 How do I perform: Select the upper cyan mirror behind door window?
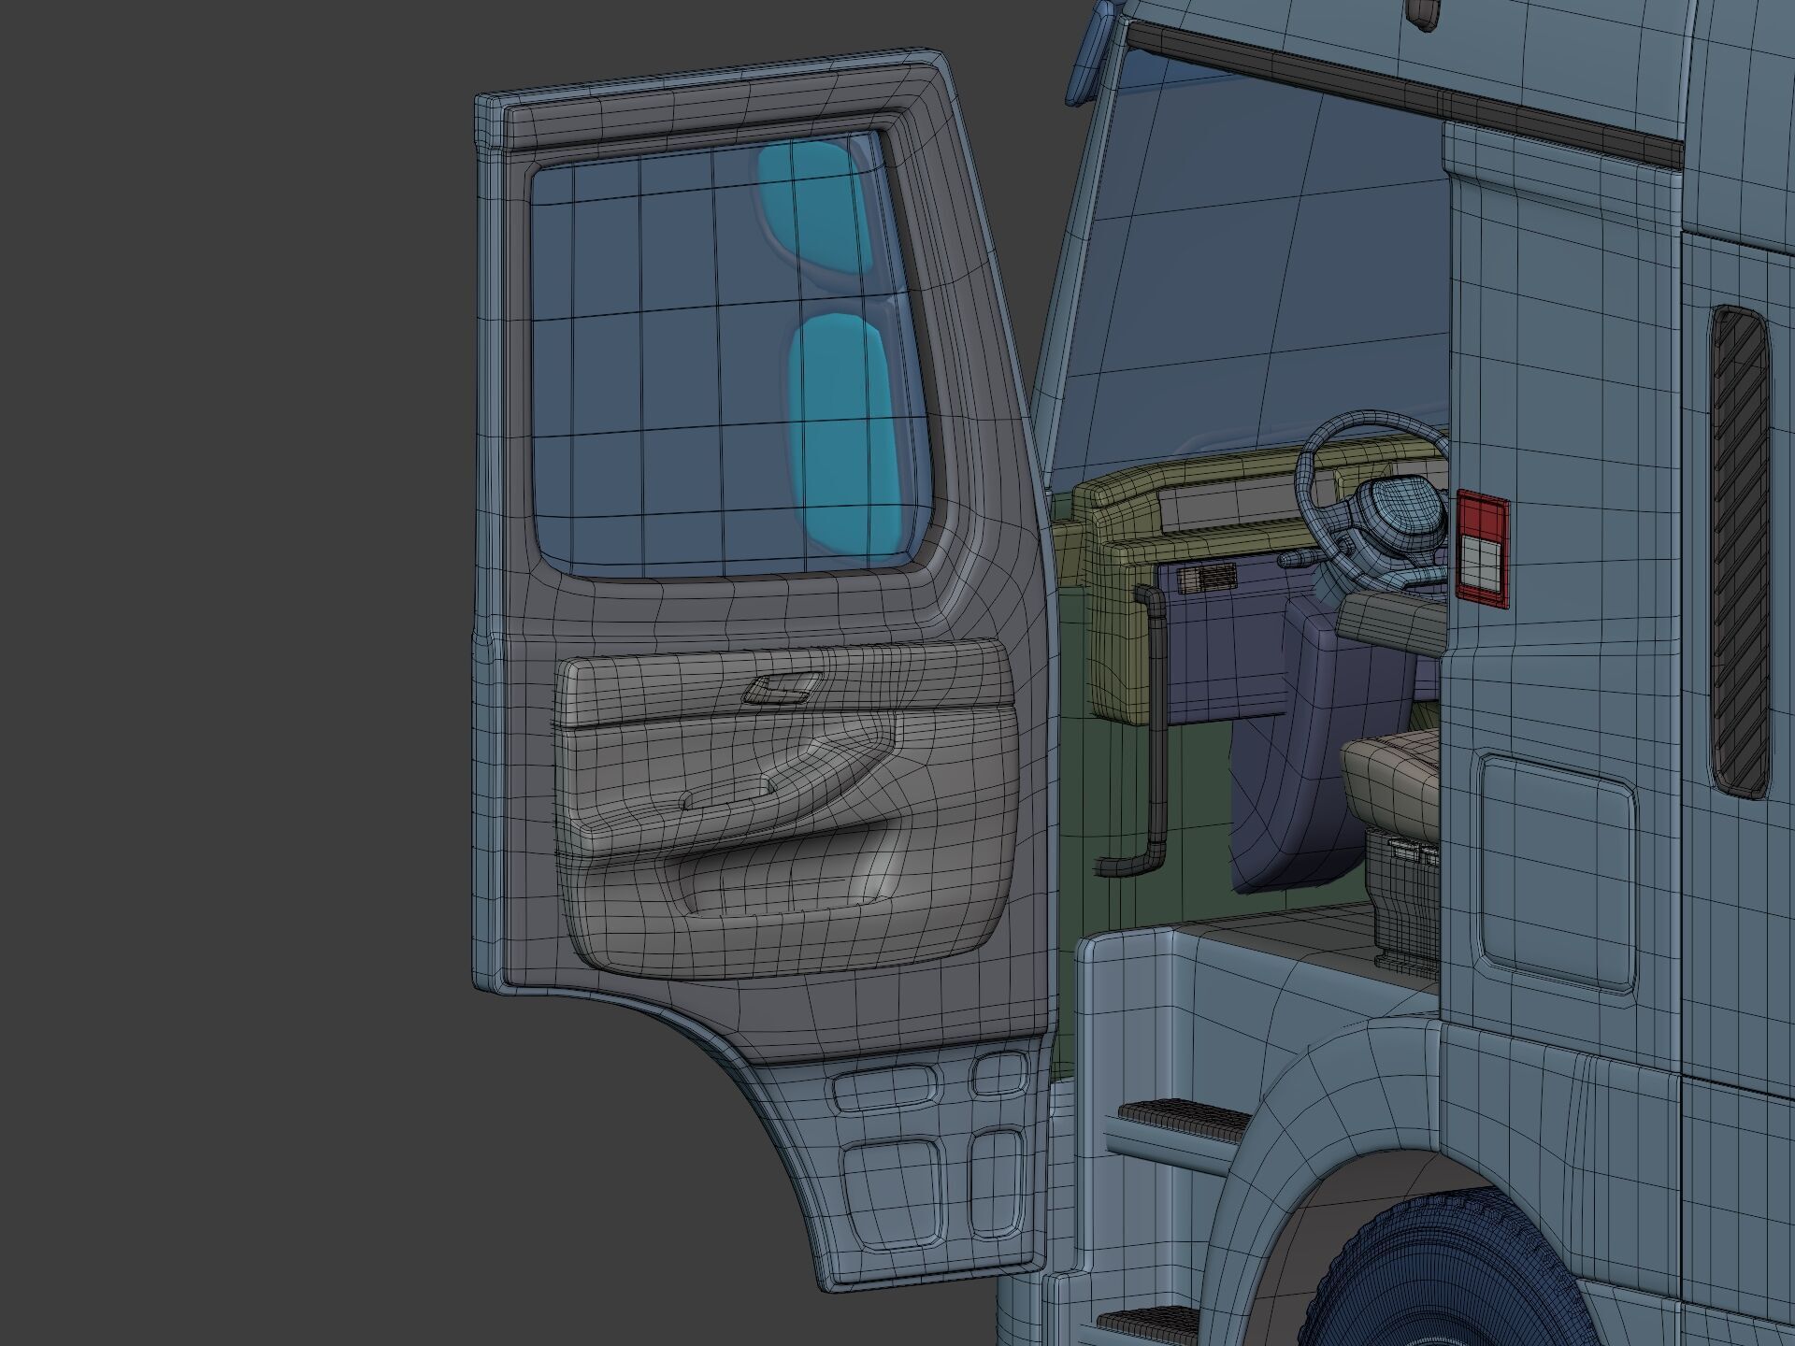[813, 208]
